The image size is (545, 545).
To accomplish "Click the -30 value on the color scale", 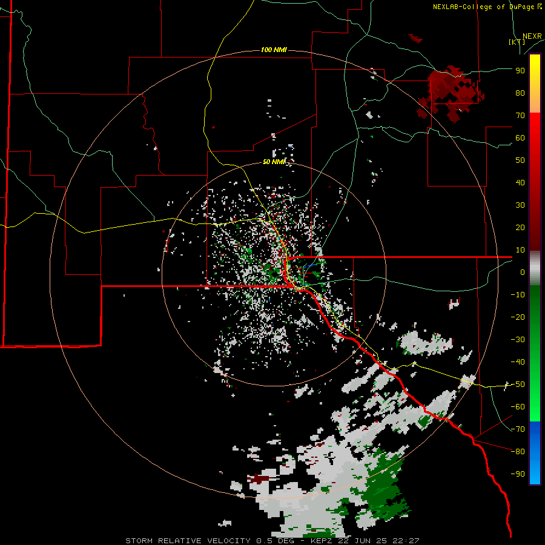I will click(x=518, y=340).
